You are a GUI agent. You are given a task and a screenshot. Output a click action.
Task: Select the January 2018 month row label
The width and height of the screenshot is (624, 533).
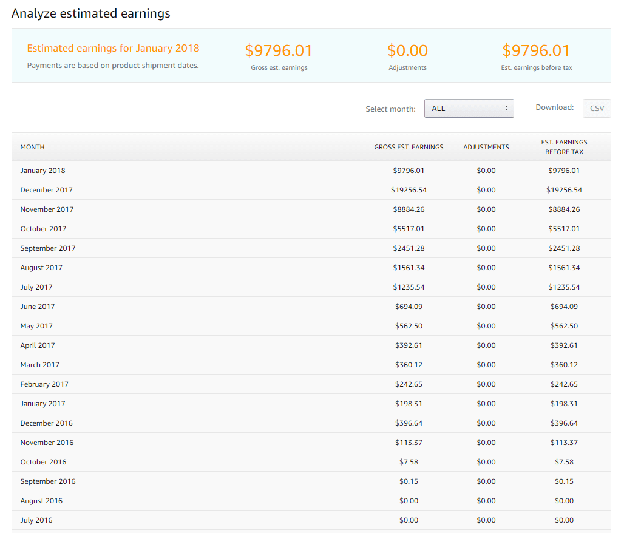point(42,171)
